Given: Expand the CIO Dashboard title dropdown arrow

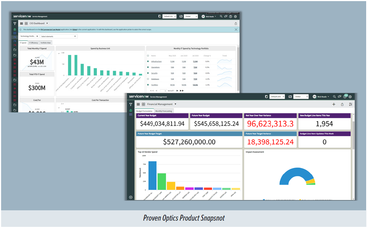Looking at the screenshot, I should 47,24.
